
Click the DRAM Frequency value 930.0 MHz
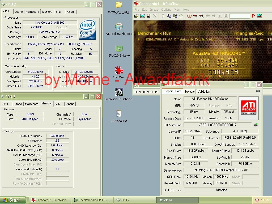point(57,136)
